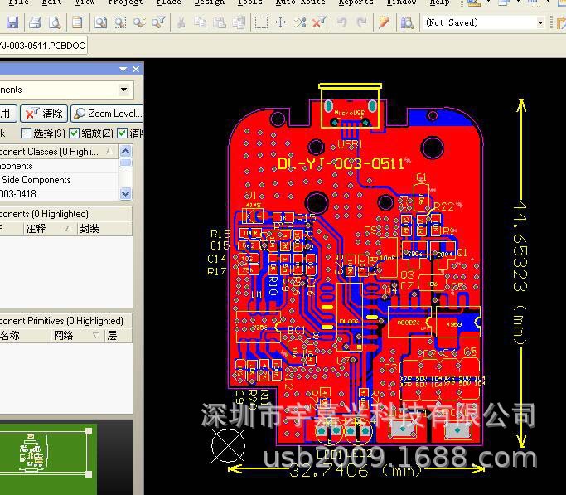This screenshot has width=566, height=495.
Task: Sort primitives by 网络 column
Action: (x=78, y=336)
